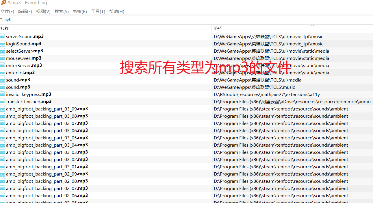This screenshot has width=373, height=203.
Task: Click the MP3 icon of amb_bigfoot_backing_part_03_08.mp3
Action: tap(3, 116)
